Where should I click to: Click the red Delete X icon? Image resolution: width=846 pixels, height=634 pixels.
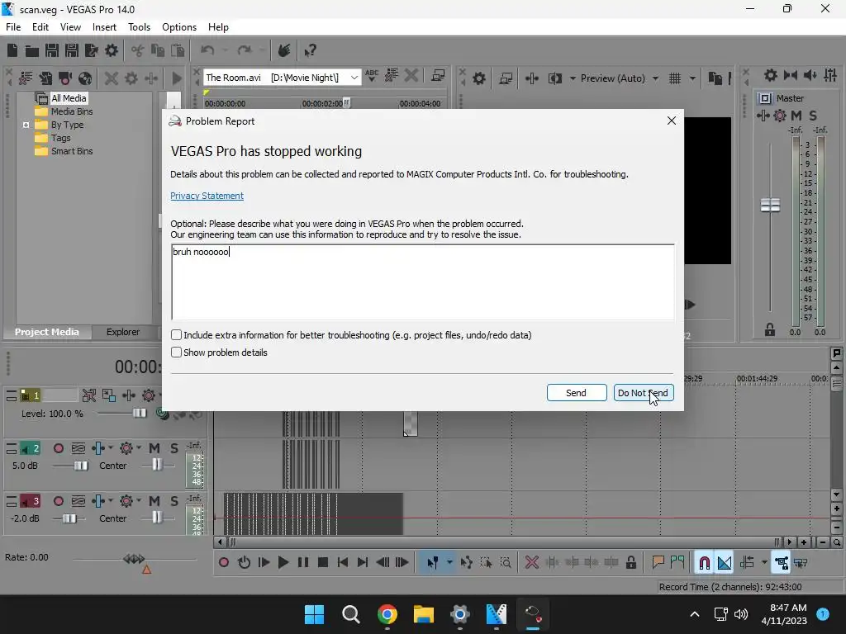532,563
